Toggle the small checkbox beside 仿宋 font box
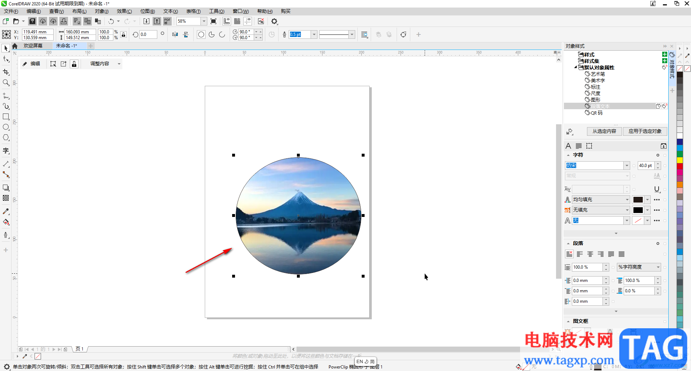Viewport: 691px width, 371px height. [634, 166]
